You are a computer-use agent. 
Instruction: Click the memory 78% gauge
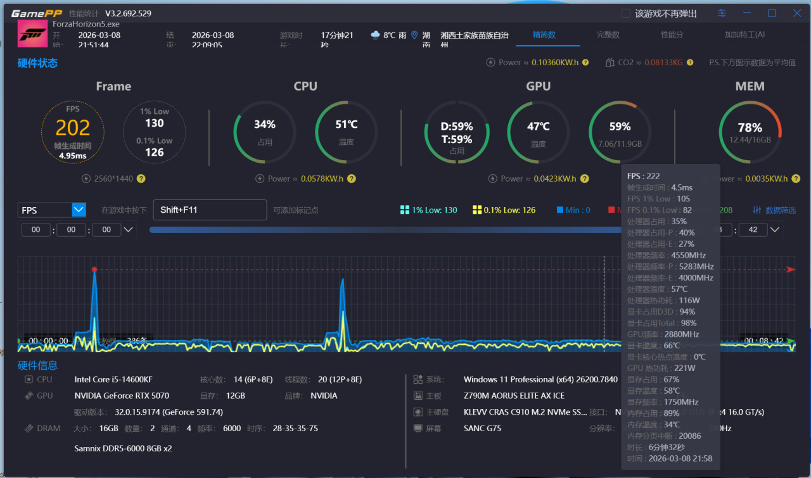[750, 132]
